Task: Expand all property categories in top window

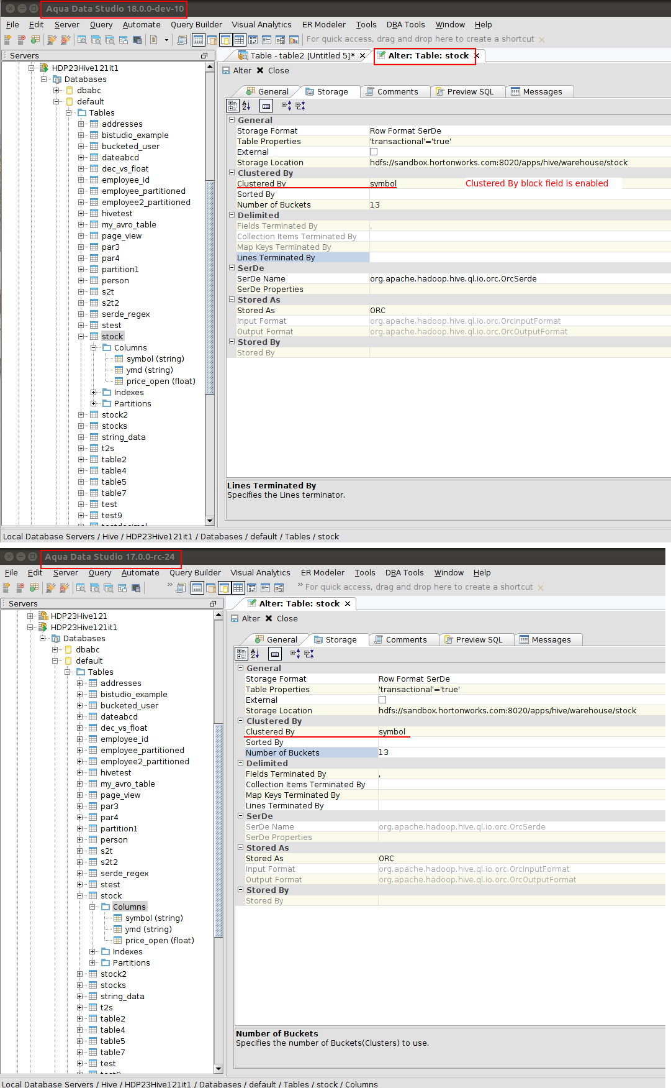Action: pyautogui.click(x=286, y=106)
